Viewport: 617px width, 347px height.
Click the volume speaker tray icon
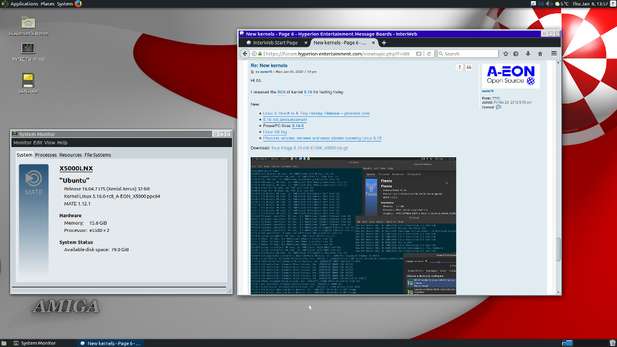549,4
